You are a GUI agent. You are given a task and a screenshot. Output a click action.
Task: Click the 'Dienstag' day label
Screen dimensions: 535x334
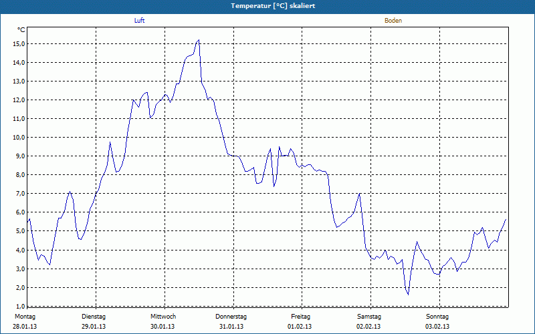(x=94, y=317)
